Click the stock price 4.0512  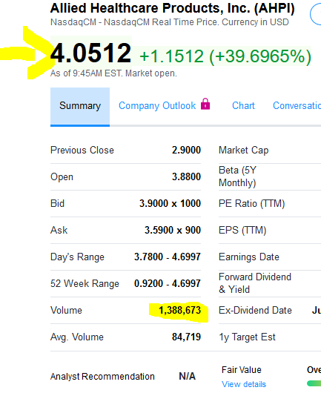coord(90,53)
